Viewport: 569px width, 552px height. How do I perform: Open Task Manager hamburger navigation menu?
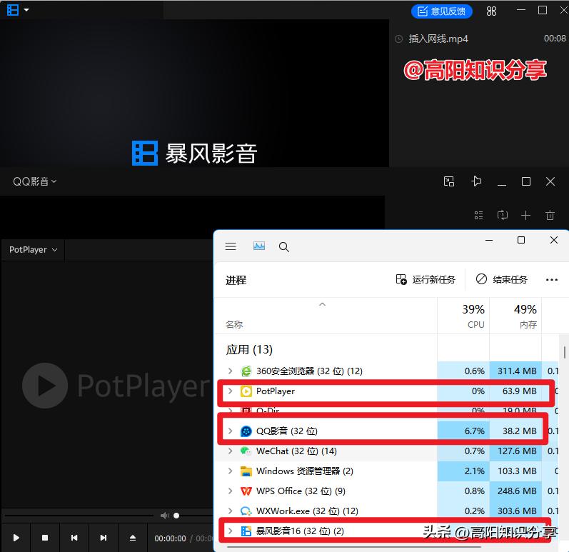tap(231, 247)
